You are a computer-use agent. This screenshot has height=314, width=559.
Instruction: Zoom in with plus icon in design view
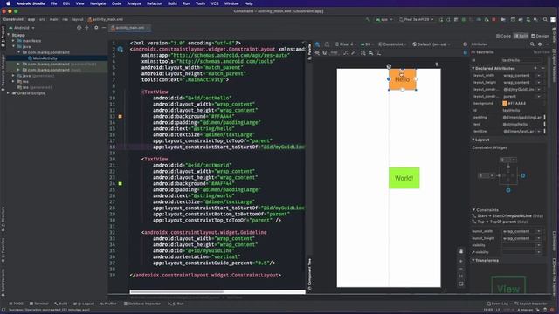point(461,262)
